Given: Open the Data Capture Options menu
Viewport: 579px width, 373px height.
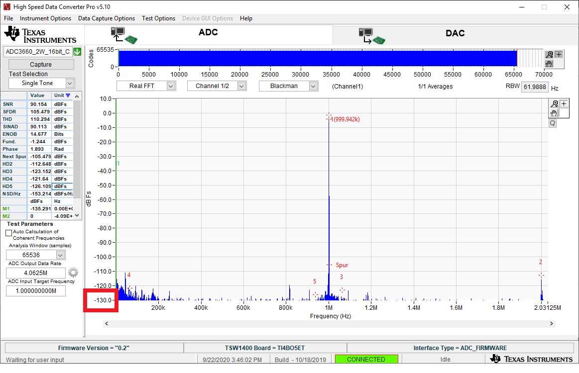Looking at the screenshot, I should click(x=106, y=18).
